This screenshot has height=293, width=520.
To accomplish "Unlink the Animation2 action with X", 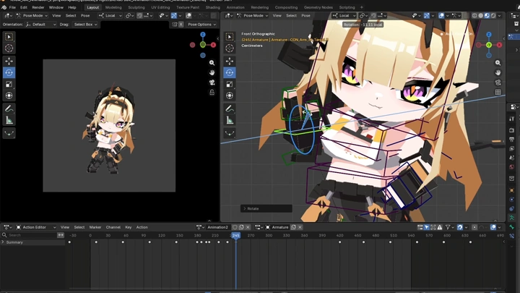I will pyautogui.click(x=248, y=227).
